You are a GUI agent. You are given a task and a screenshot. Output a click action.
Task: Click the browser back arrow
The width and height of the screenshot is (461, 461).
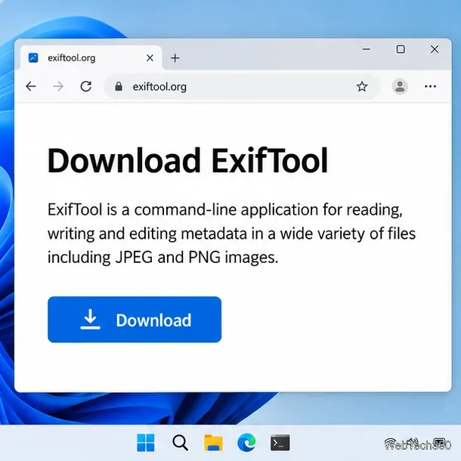[31, 86]
